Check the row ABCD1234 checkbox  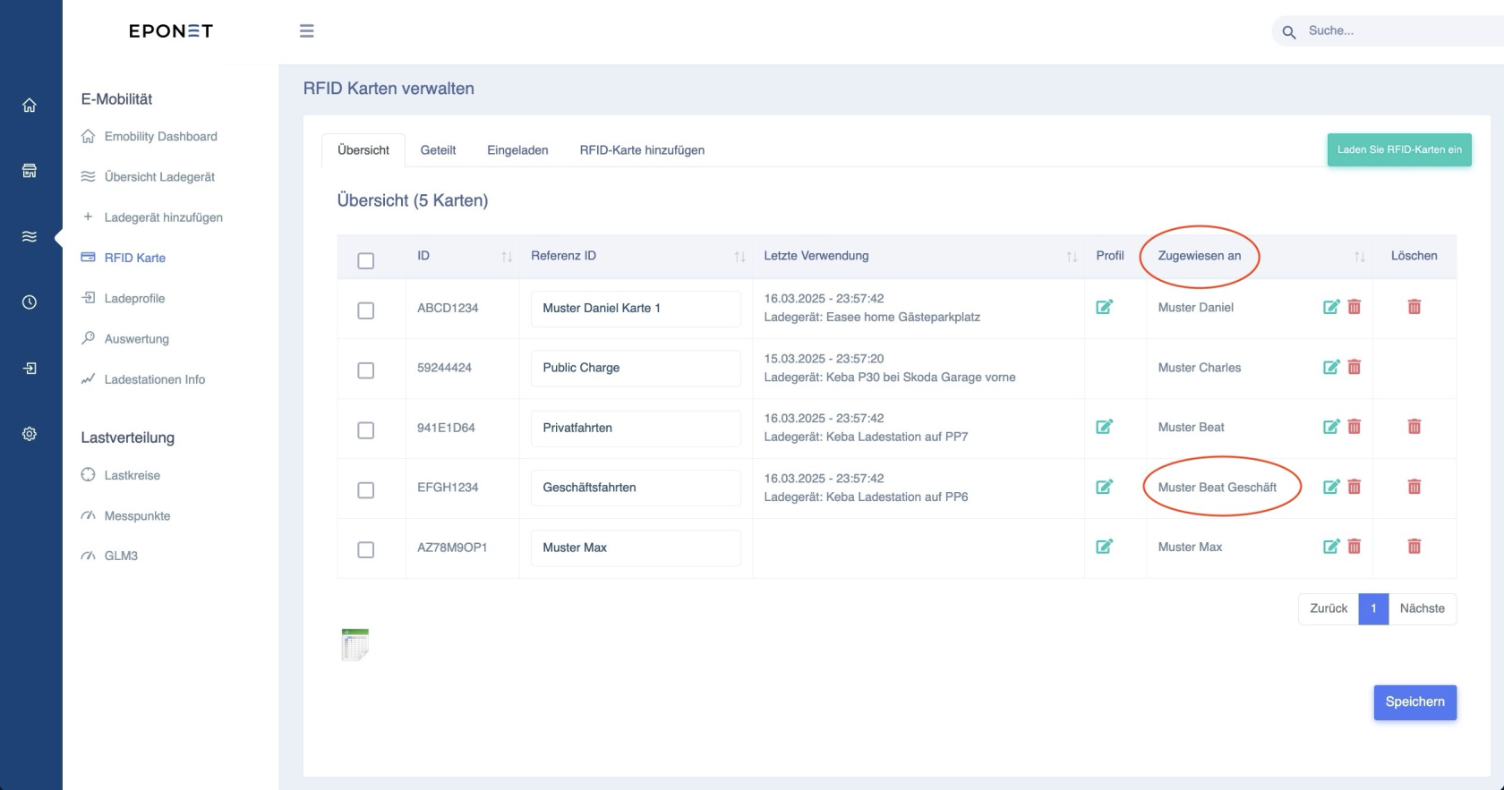pos(365,310)
